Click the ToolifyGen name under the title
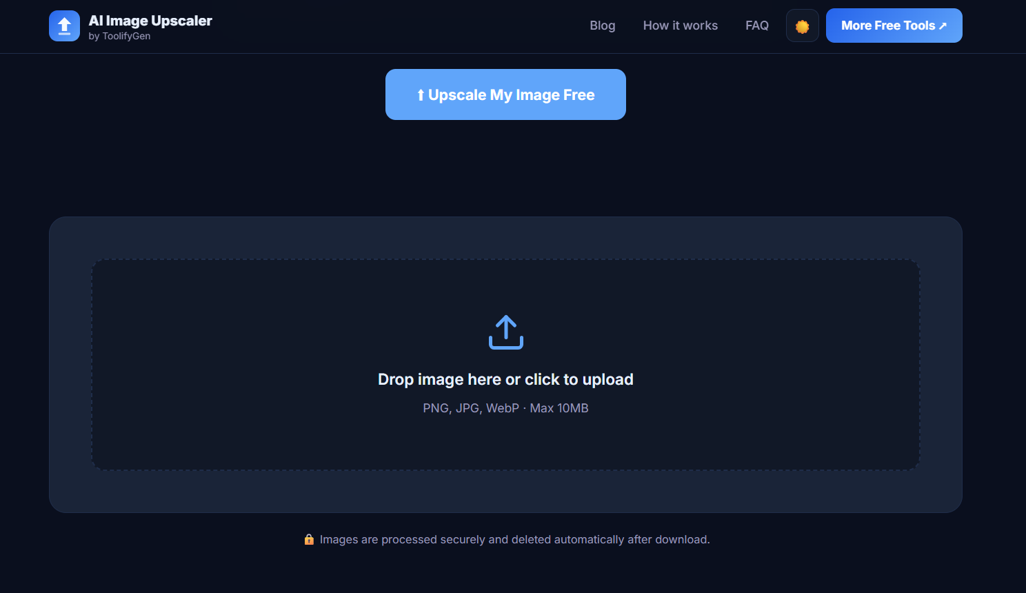 pos(121,36)
